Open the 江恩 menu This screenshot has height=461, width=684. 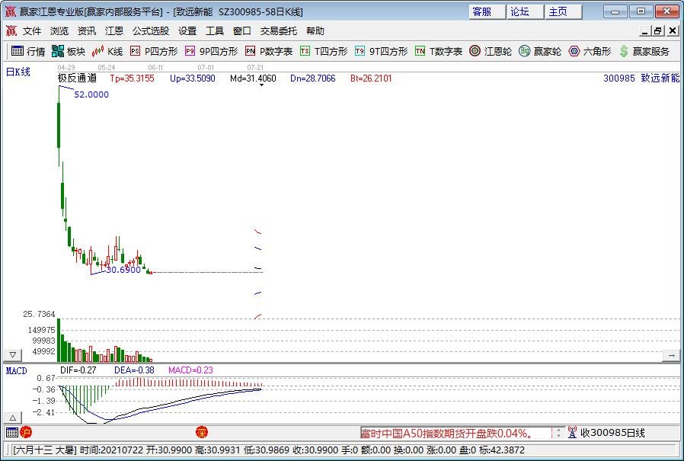coord(114,31)
